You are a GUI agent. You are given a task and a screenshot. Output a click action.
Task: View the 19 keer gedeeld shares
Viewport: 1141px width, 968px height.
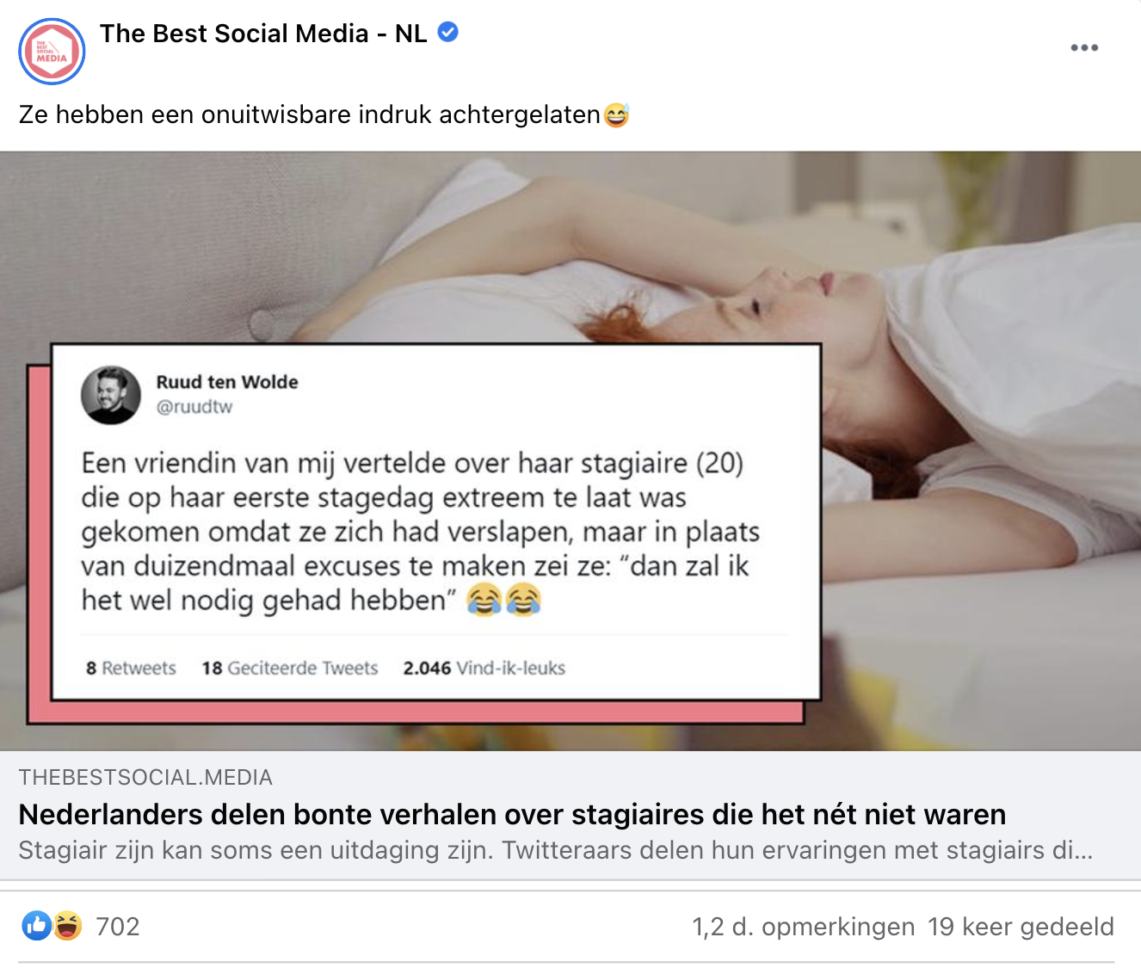coord(1021,927)
